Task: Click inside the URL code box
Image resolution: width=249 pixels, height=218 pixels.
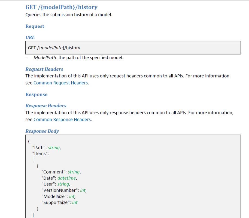Action: [x=133, y=48]
